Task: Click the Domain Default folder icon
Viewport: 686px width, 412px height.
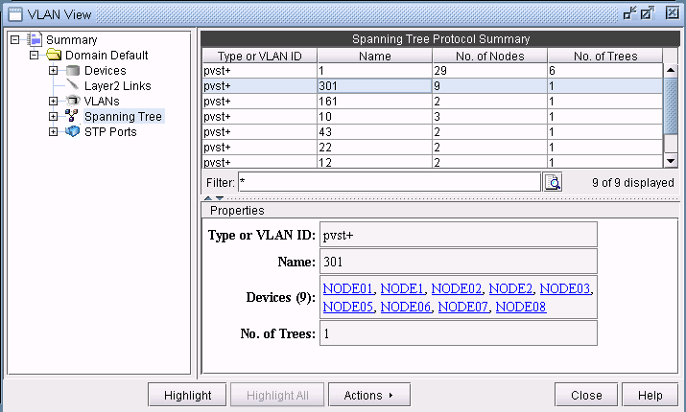Action: pyautogui.click(x=54, y=56)
